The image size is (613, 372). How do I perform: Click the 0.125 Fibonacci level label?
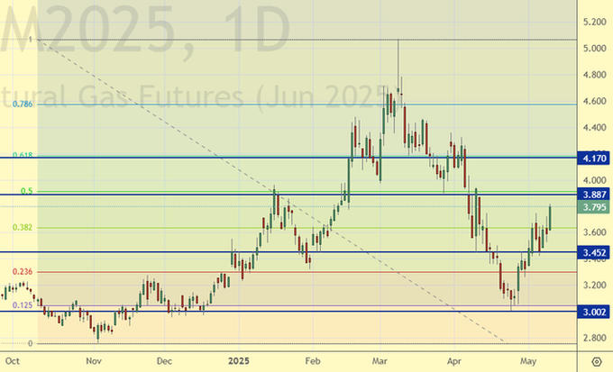(23, 305)
